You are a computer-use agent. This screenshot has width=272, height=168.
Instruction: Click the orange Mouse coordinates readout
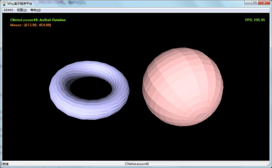pos(31,25)
